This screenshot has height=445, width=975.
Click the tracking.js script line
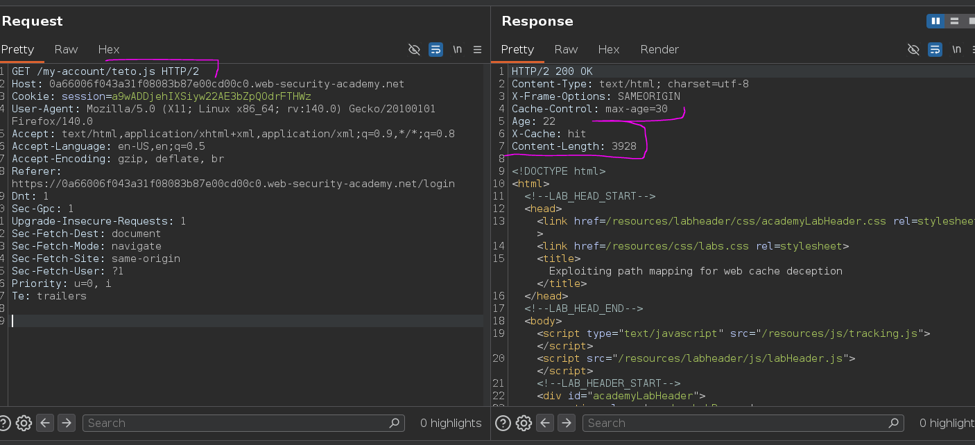click(x=734, y=333)
